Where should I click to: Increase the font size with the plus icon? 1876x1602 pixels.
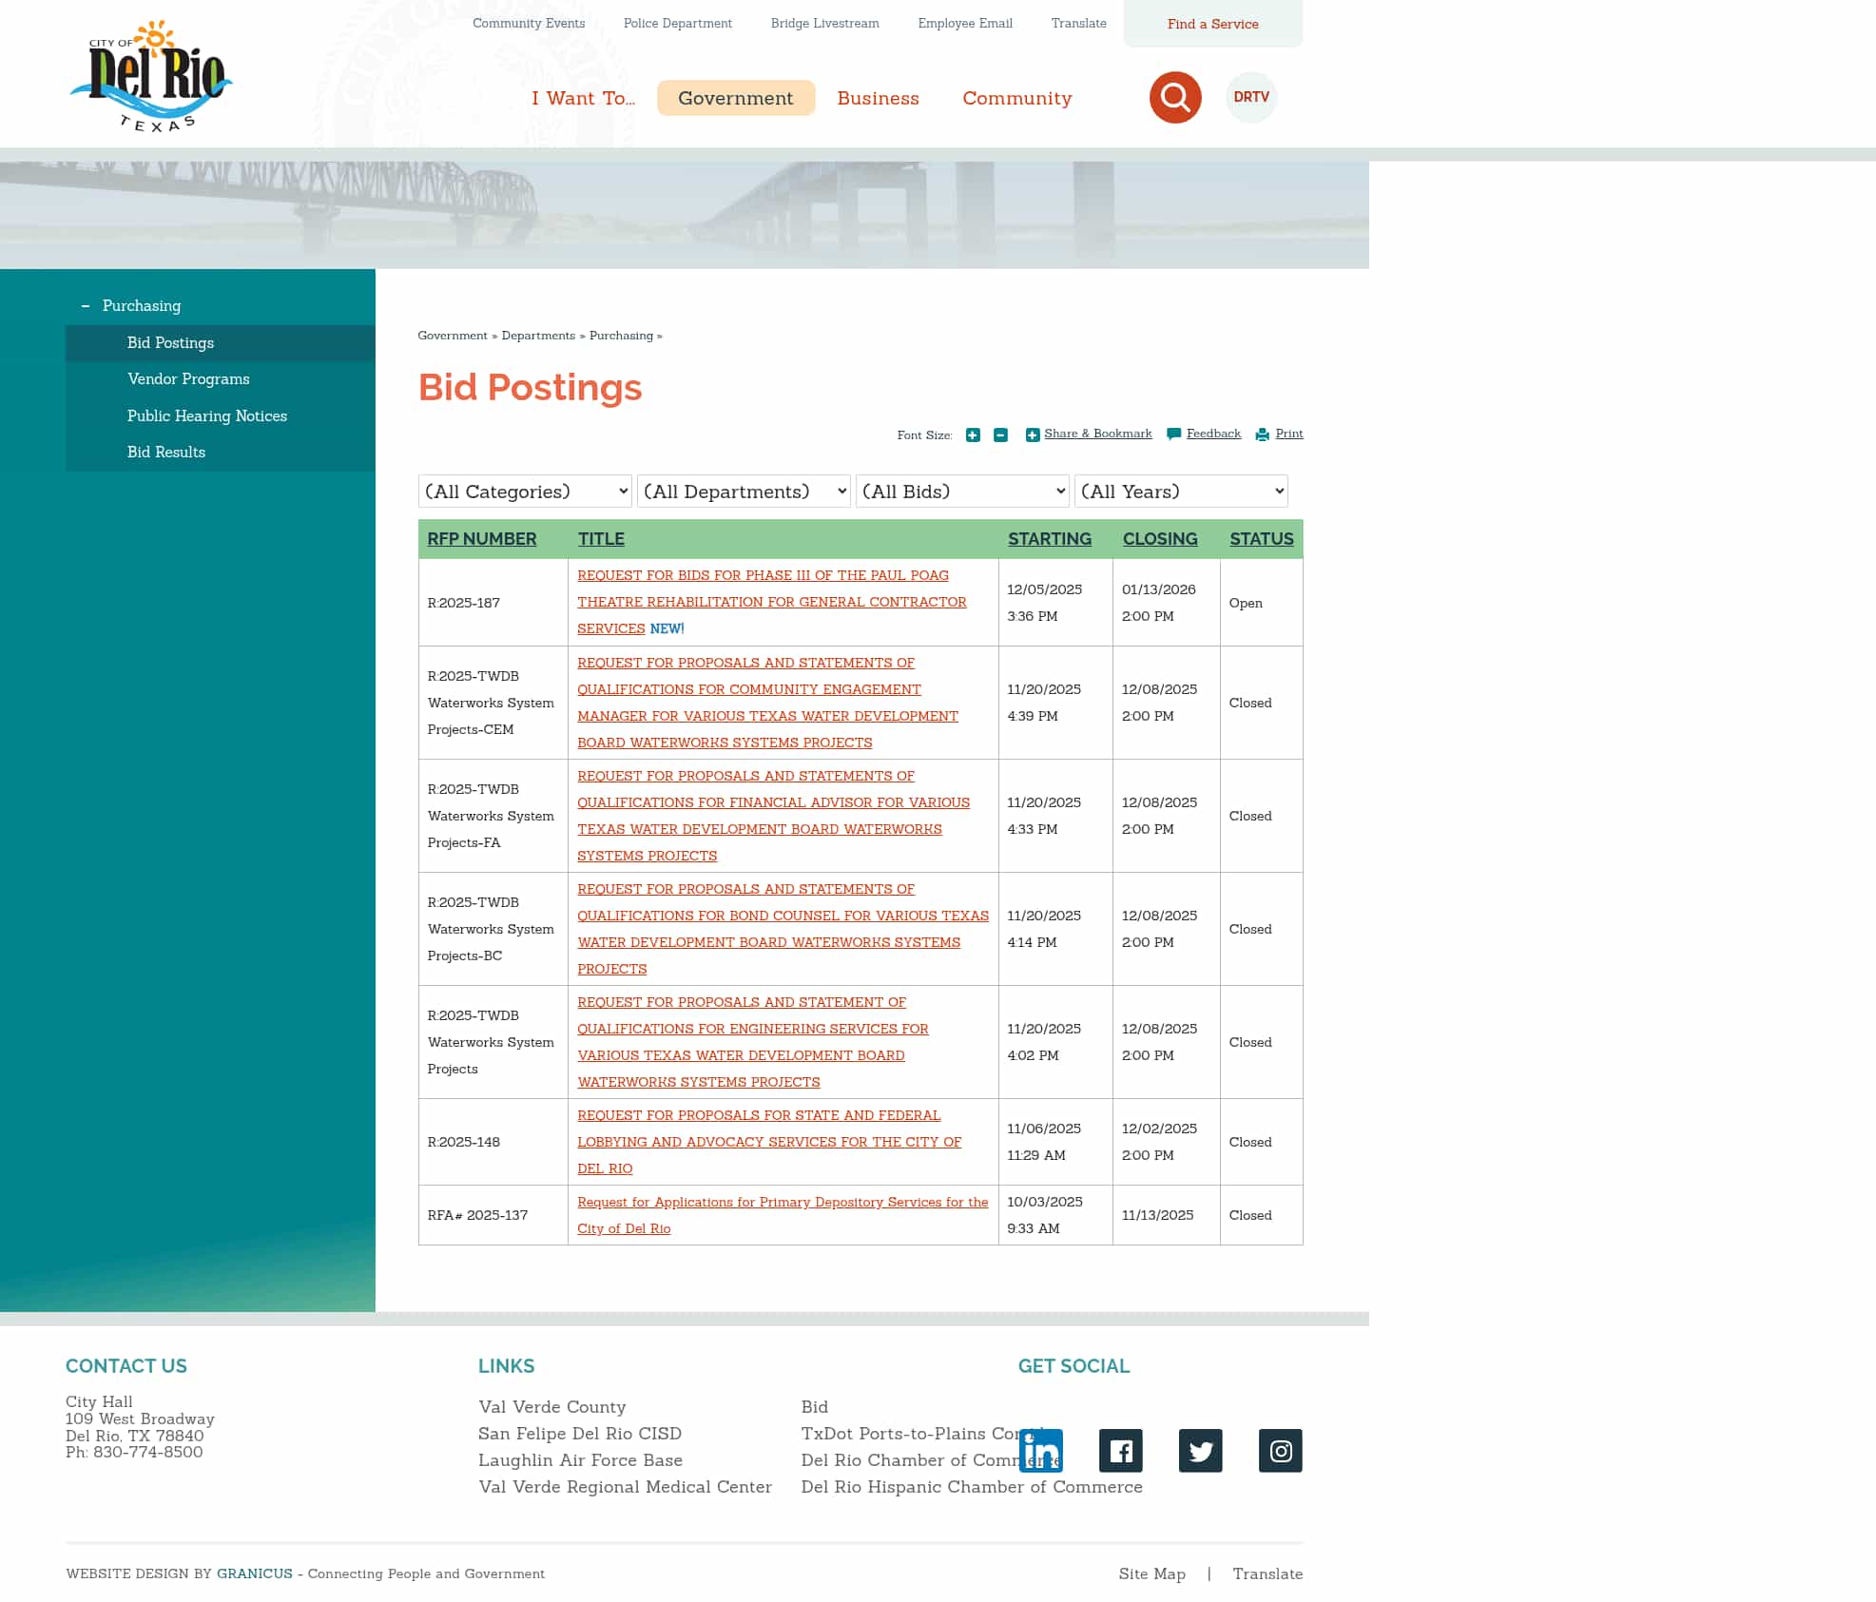pos(972,434)
